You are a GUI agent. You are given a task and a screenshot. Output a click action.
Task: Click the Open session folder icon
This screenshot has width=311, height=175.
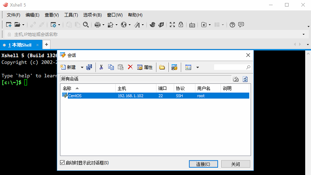pos(17,25)
